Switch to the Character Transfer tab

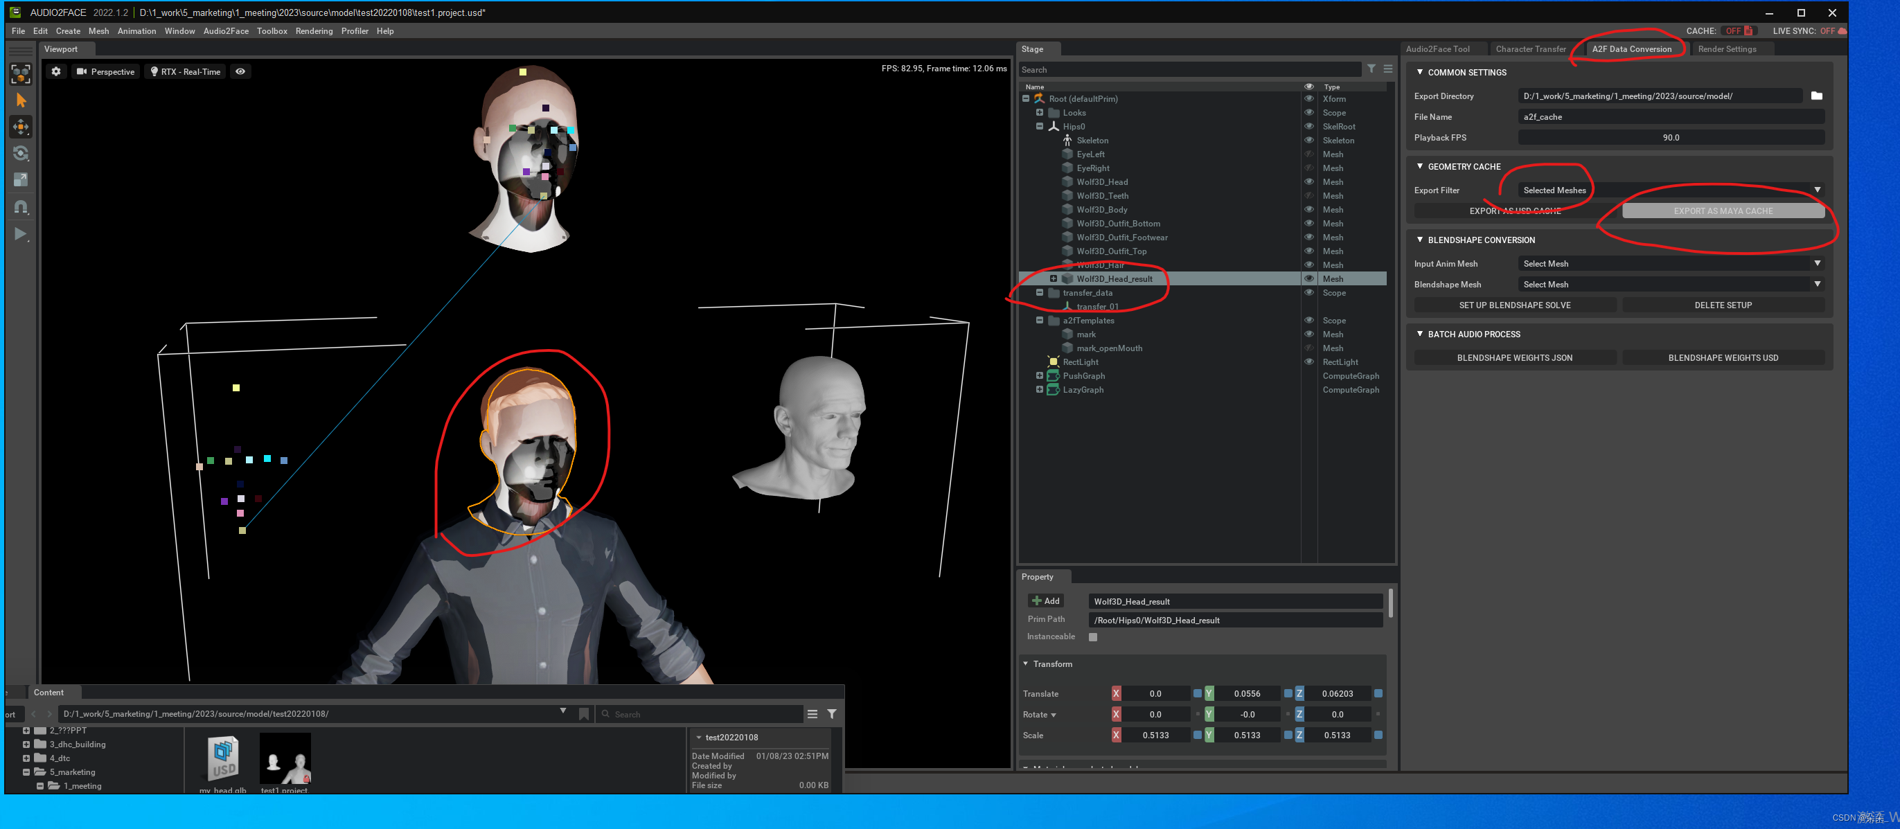1531,49
